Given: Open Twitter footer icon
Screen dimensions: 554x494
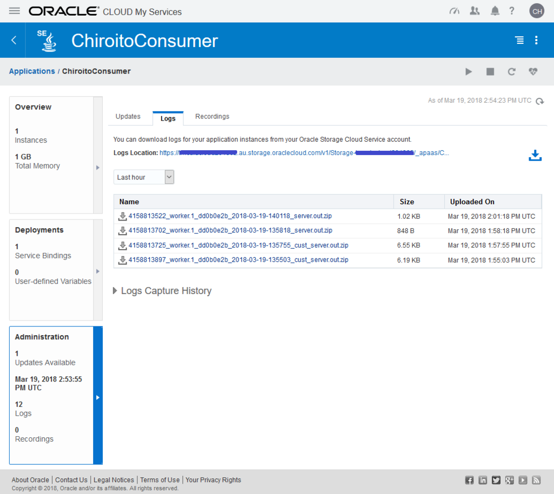Looking at the screenshot, I should pyautogui.click(x=496, y=480).
